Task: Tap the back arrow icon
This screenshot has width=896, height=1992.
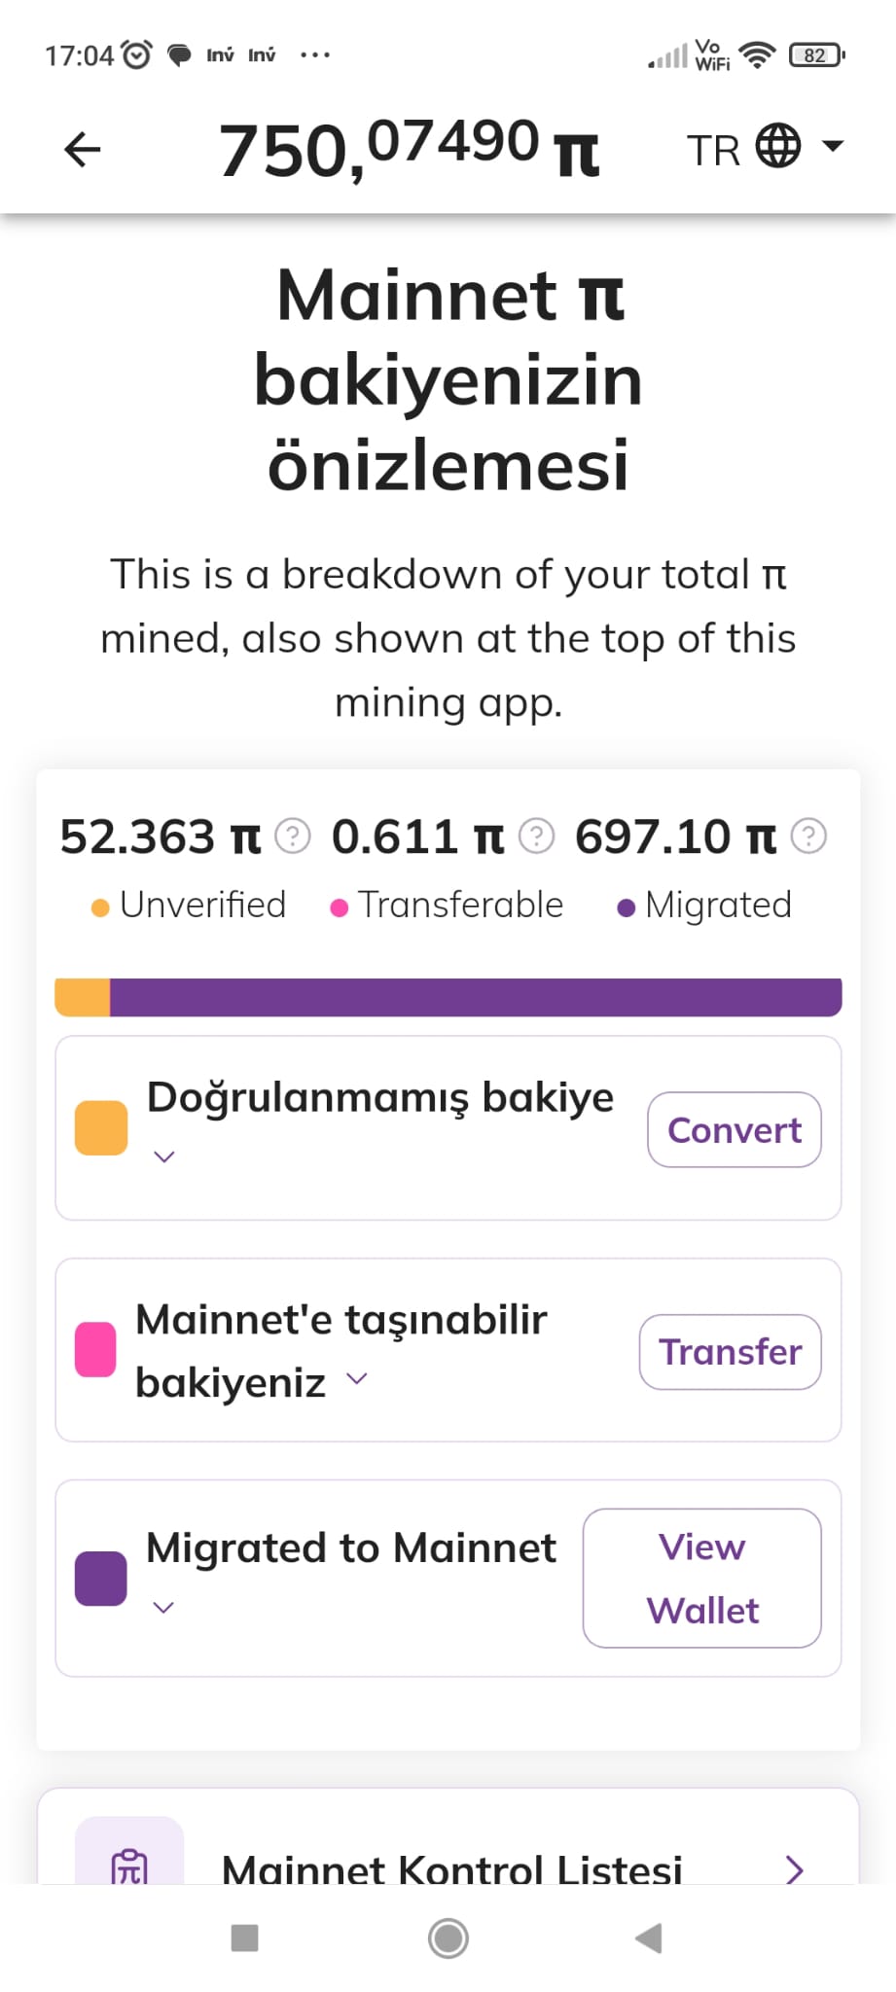Action: (83, 149)
